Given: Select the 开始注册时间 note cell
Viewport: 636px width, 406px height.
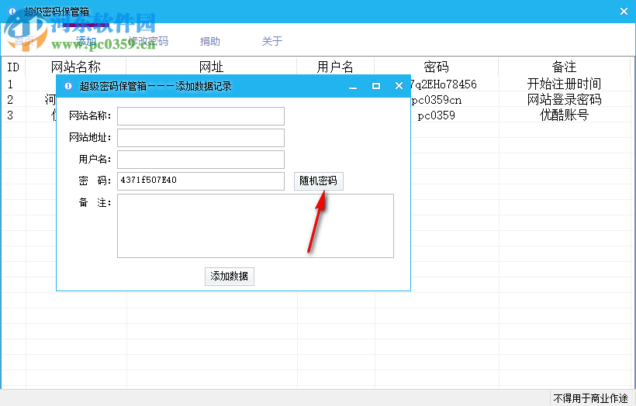Looking at the screenshot, I should coord(564,84).
